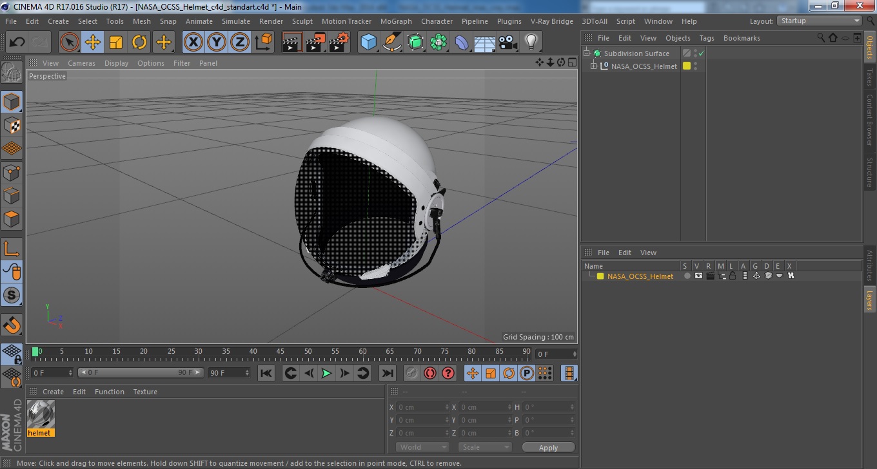Click the H rotation field stepper
The height and width of the screenshot is (469, 877).
(572, 407)
